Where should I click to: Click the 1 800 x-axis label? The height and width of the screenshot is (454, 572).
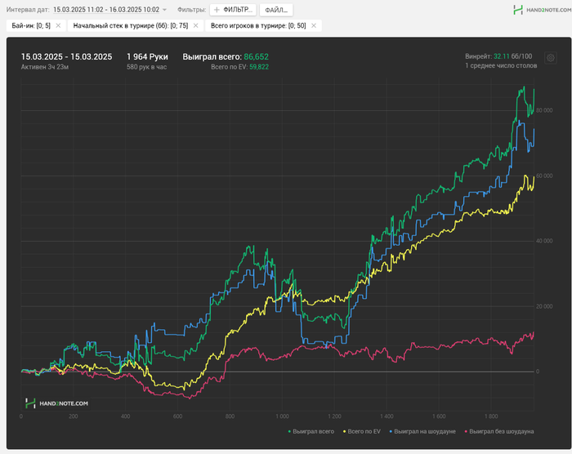click(491, 416)
